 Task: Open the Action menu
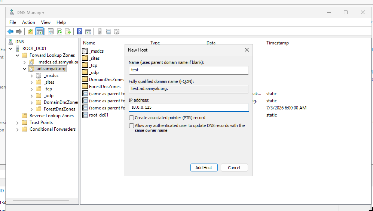[28, 22]
